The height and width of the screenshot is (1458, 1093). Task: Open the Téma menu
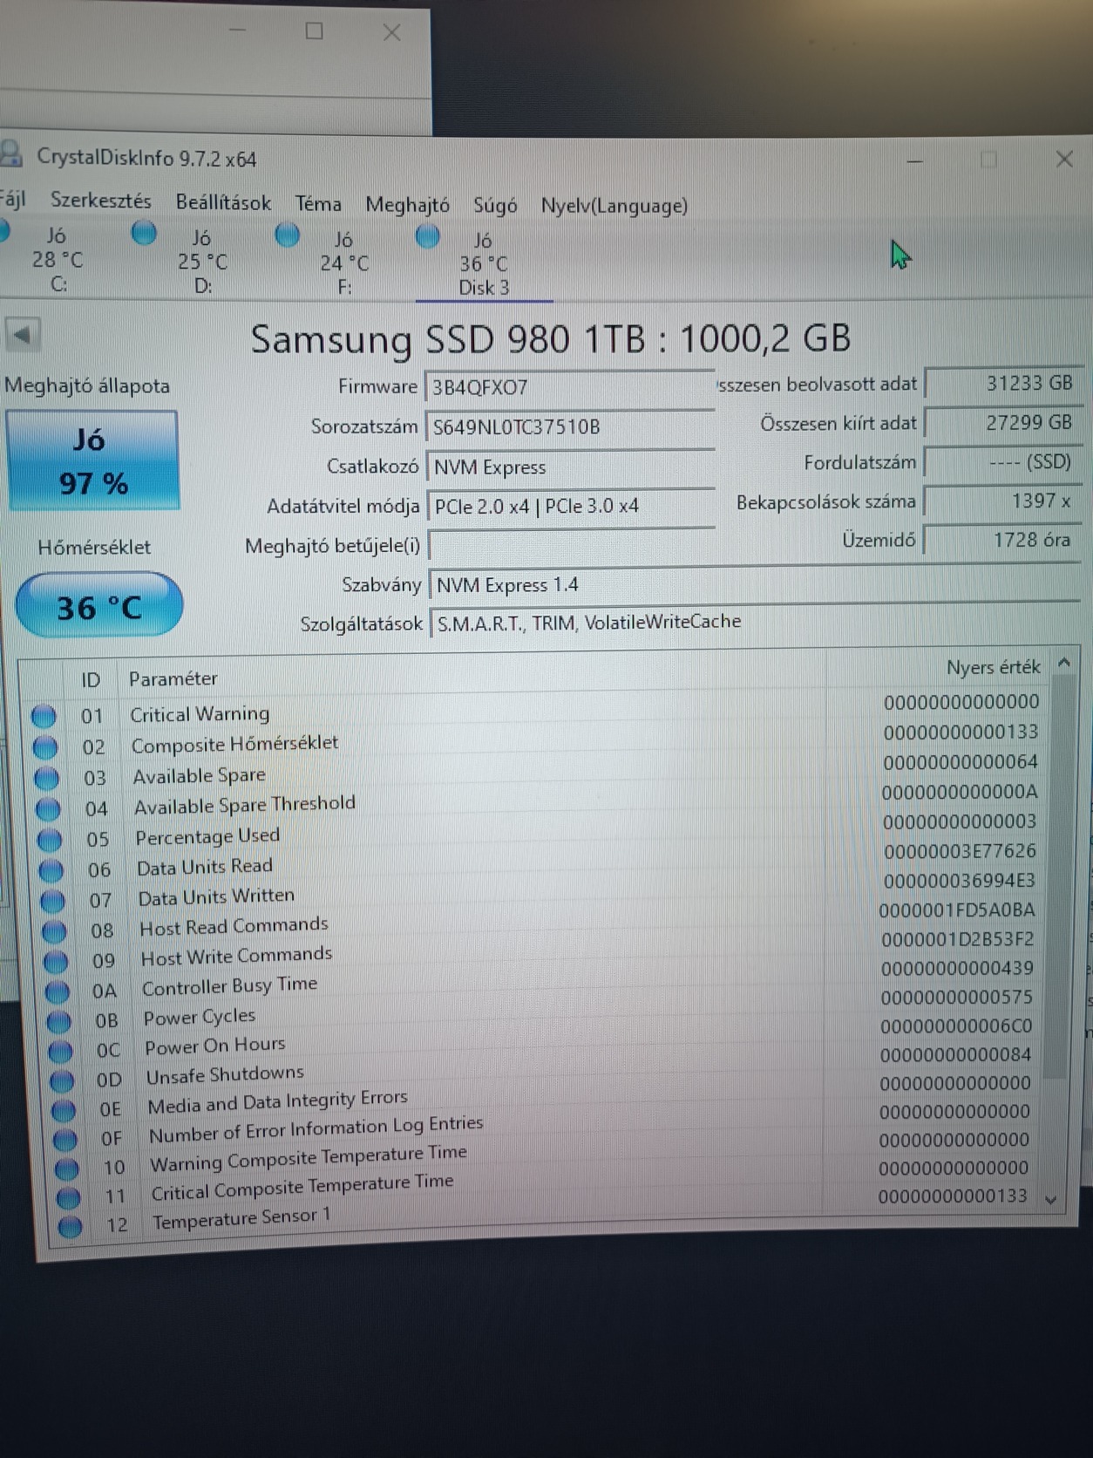coord(318,204)
